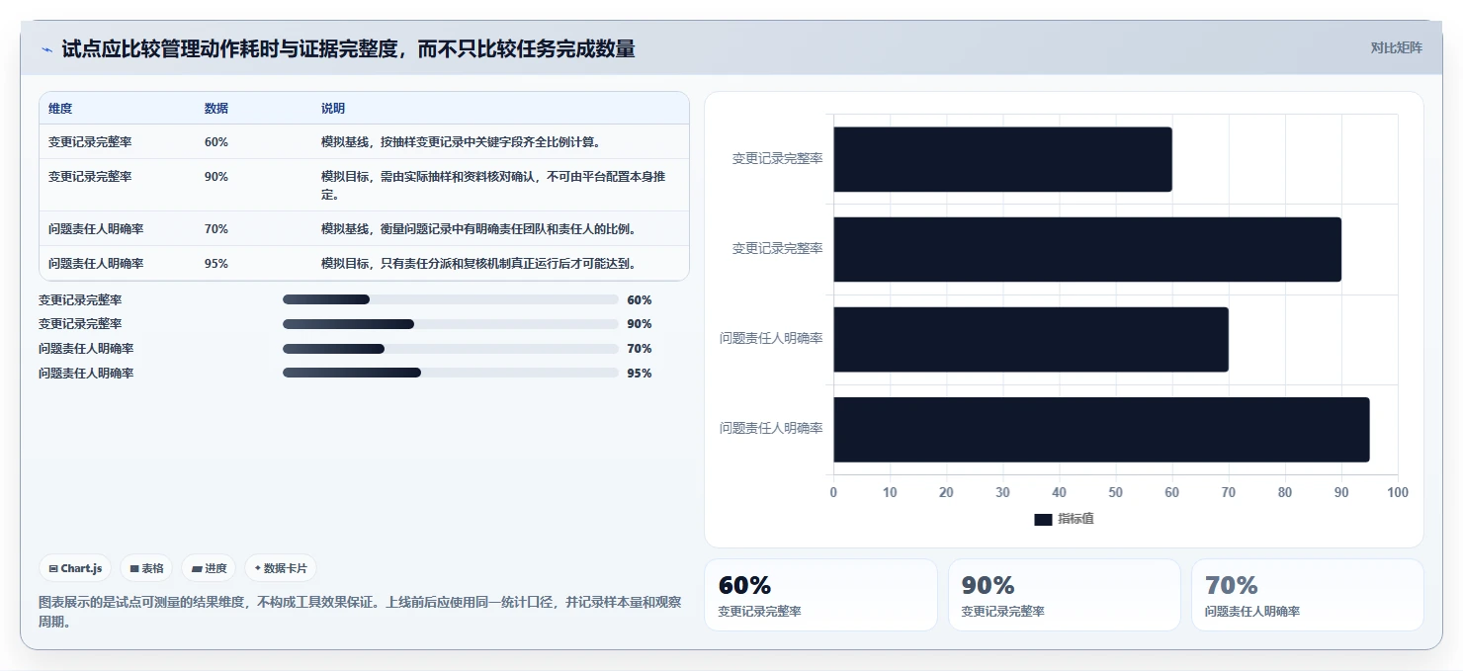
Task: Click the lightning icon before the title
Action: (46, 49)
